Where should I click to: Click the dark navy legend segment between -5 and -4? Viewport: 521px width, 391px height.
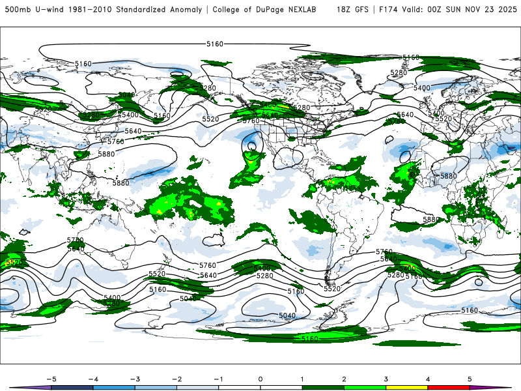click(72, 388)
